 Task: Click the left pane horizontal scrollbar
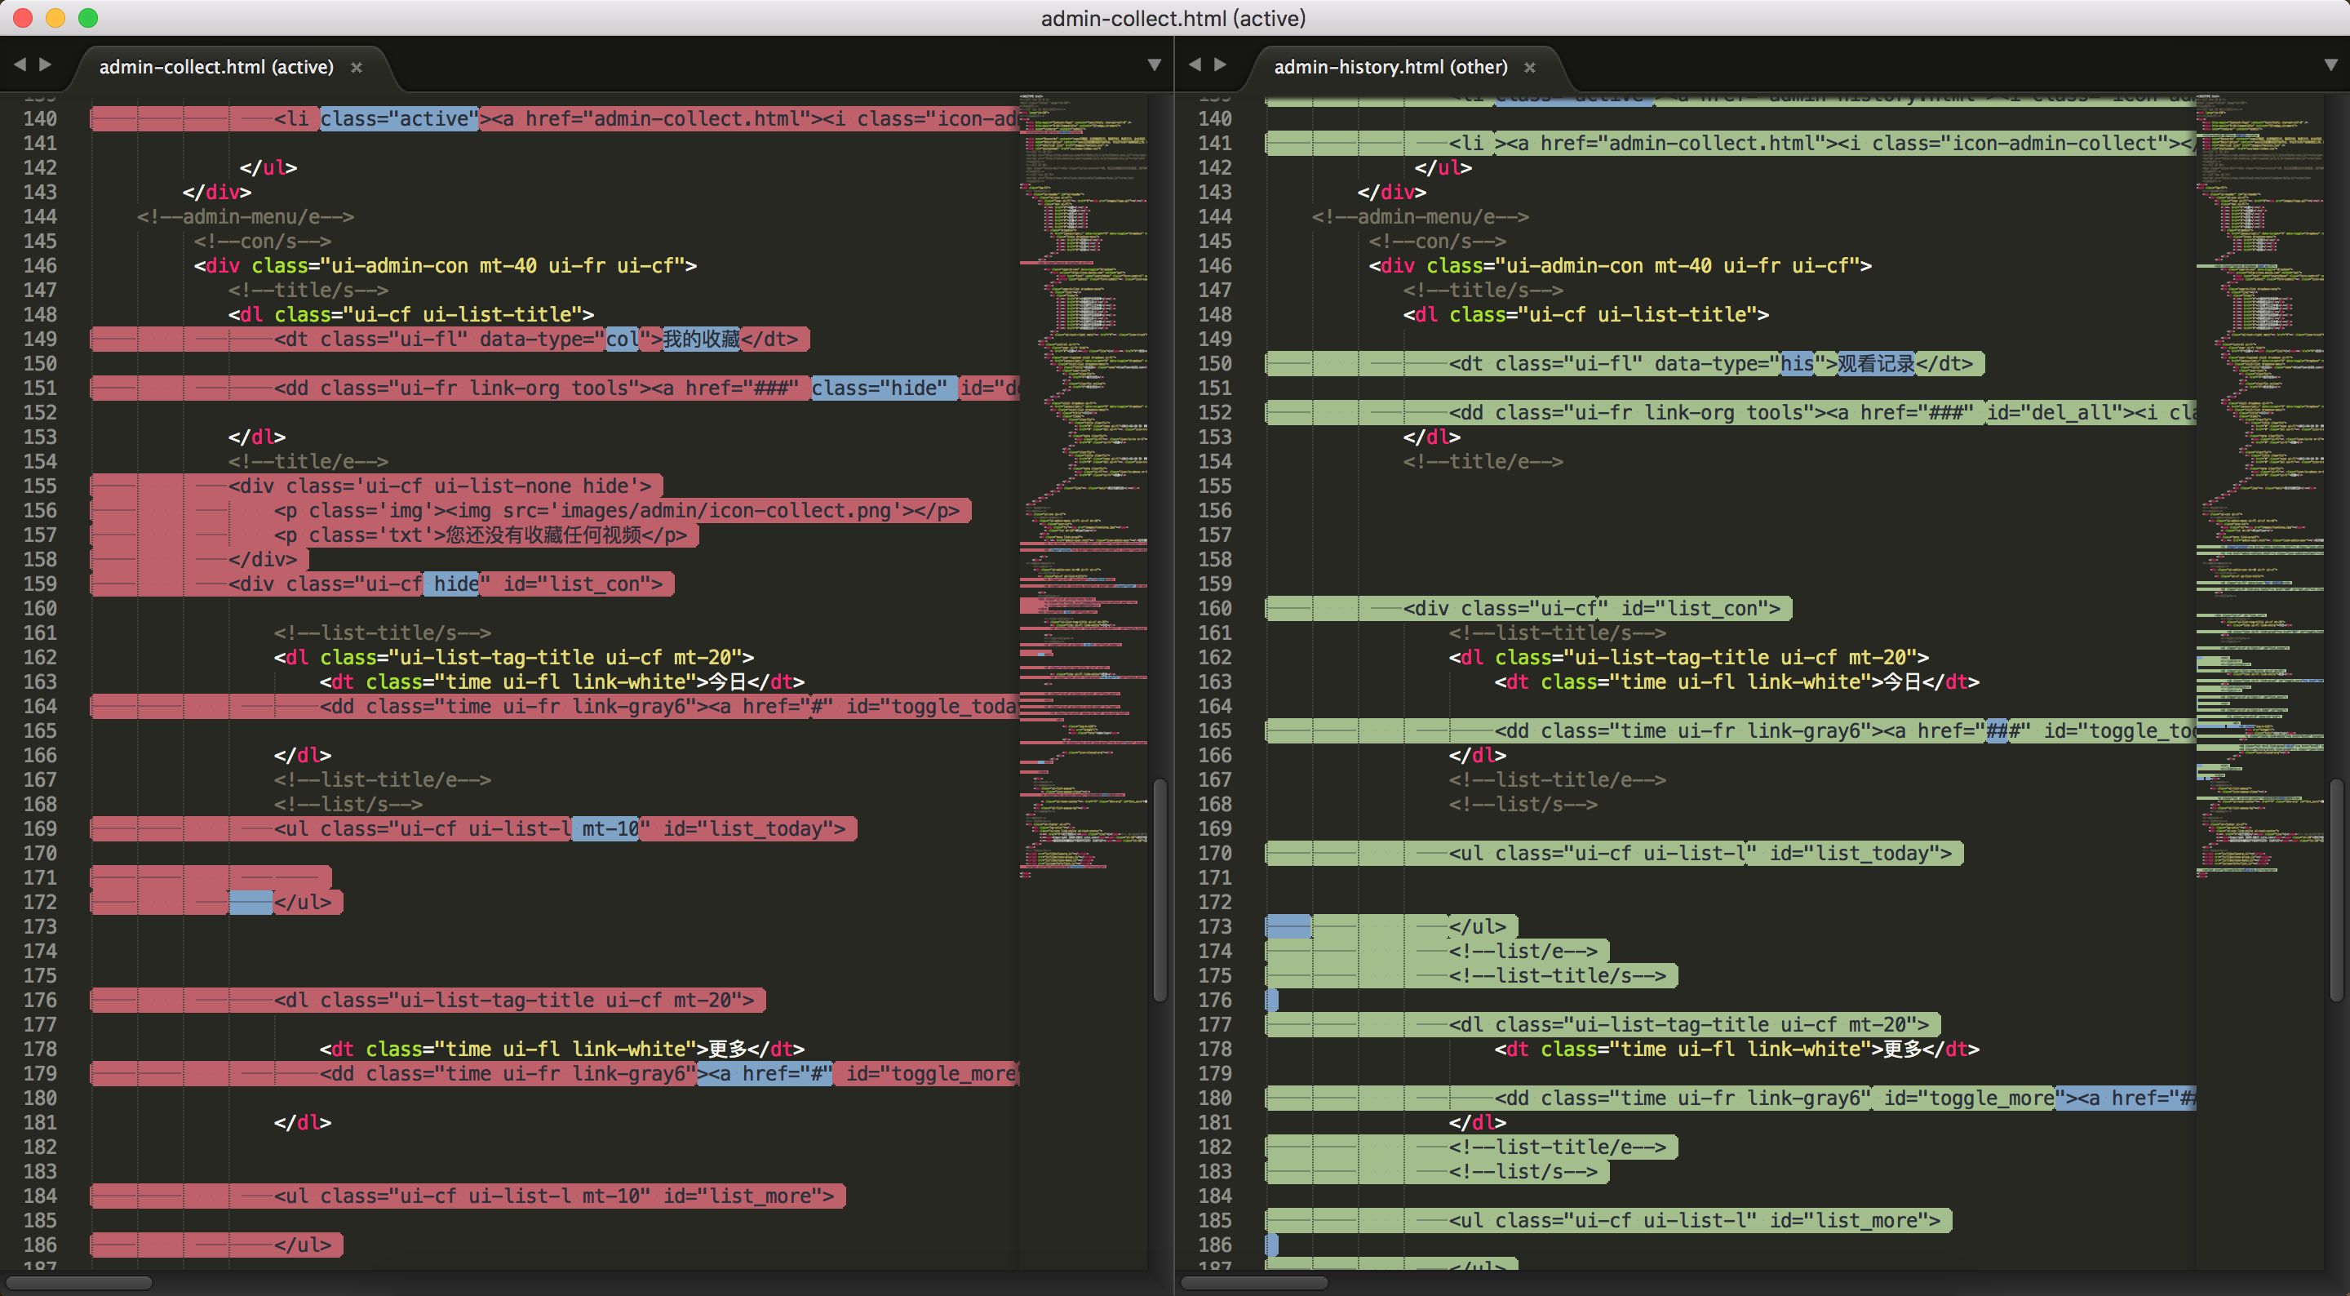[x=78, y=1282]
